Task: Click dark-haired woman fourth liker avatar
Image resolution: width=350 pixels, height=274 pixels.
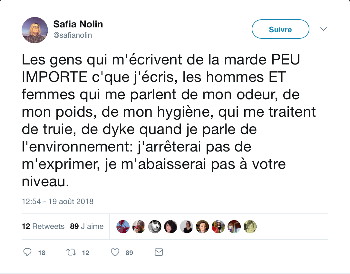Action: 170,227
